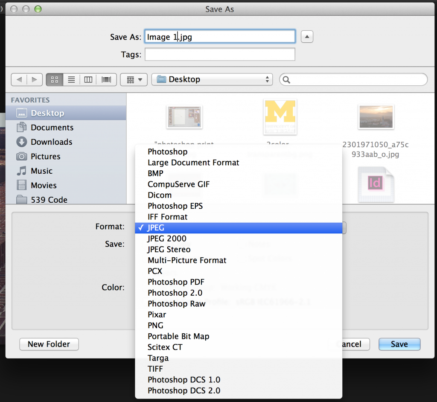Image resolution: width=437 pixels, height=402 pixels.
Task: Open the item arrangement dropdown
Action: click(x=134, y=79)
